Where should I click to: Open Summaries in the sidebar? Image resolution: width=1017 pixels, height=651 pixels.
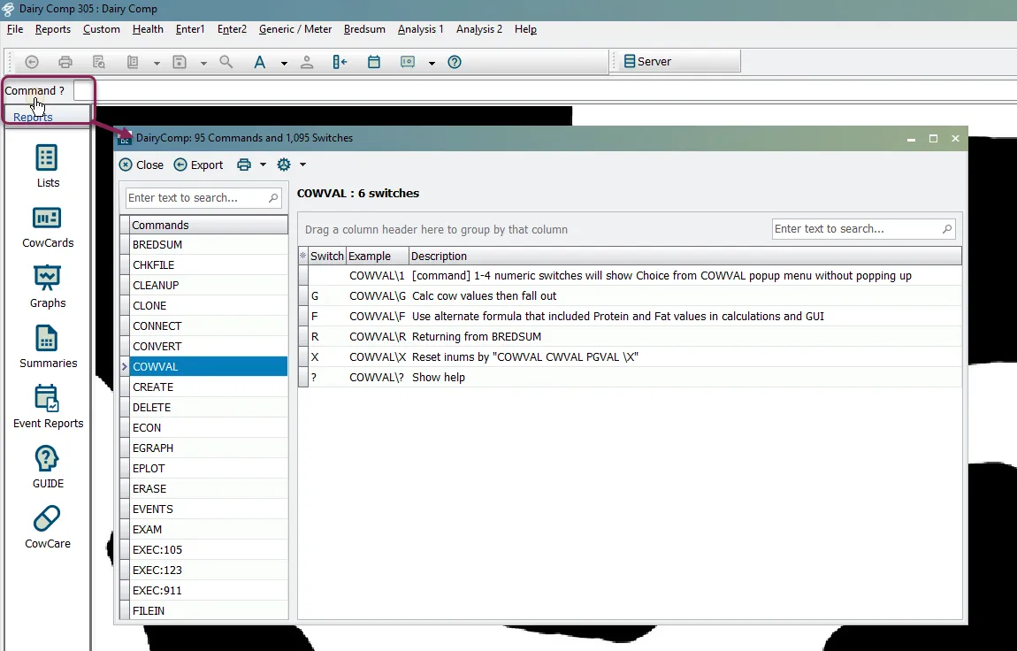(48, 348)
